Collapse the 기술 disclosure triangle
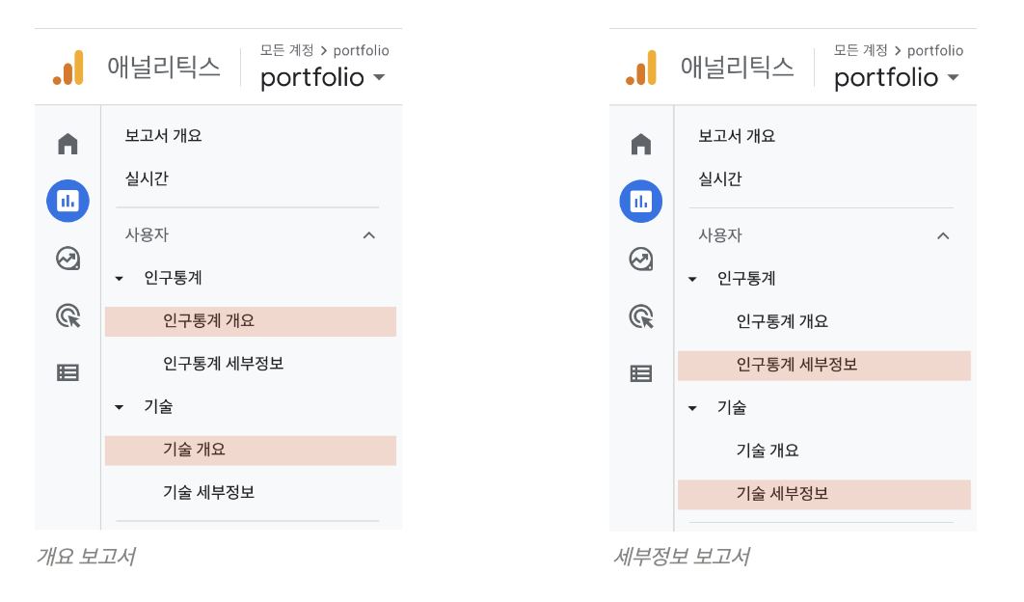1024x602 pixels. pyautogui.click(x=120, y=406)
